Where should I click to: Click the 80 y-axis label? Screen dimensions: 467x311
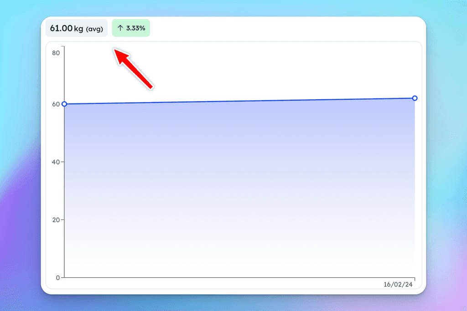tap(56, 53)
